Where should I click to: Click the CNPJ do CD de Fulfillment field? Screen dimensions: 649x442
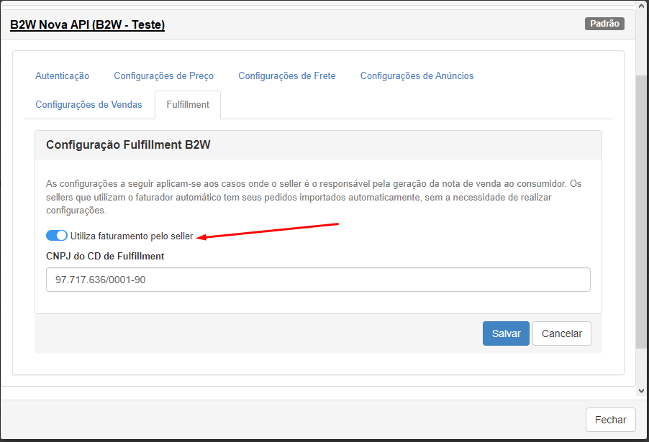pos(318,280)
